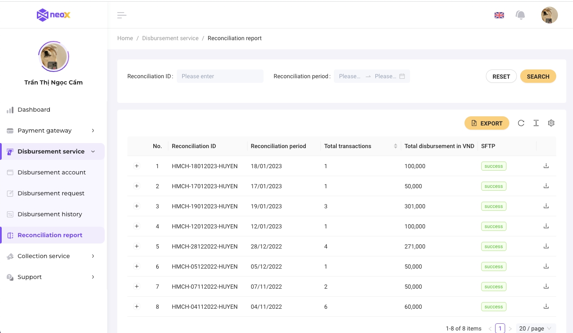Download the HMCH-28122022-HUYEN reconciliation file
This screenshot has width=573, height=333.
coord(546,246)
